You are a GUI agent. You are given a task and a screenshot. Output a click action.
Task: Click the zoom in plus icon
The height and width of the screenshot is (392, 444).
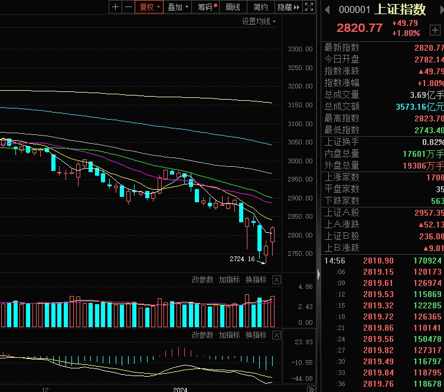[x=115, y=7]
